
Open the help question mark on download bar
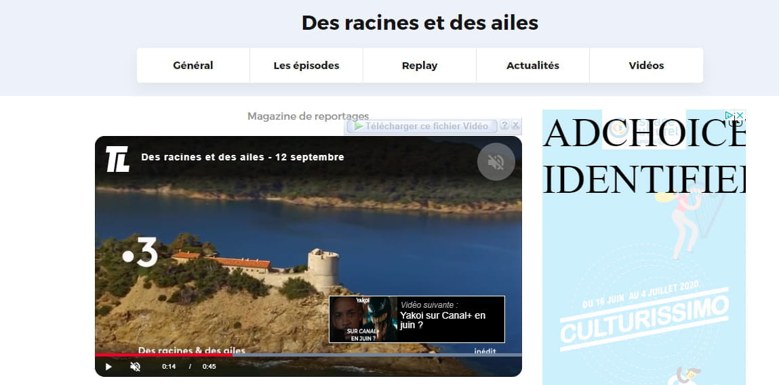[504, 125]
